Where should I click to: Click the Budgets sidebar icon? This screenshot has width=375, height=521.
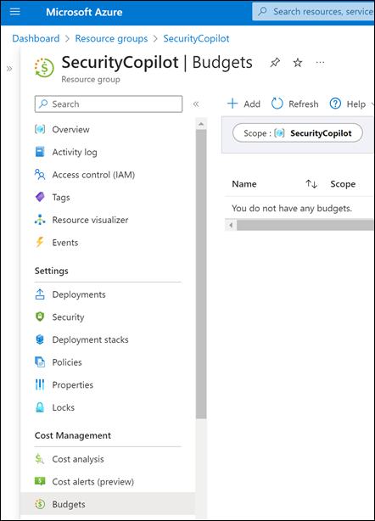(40, 504)
